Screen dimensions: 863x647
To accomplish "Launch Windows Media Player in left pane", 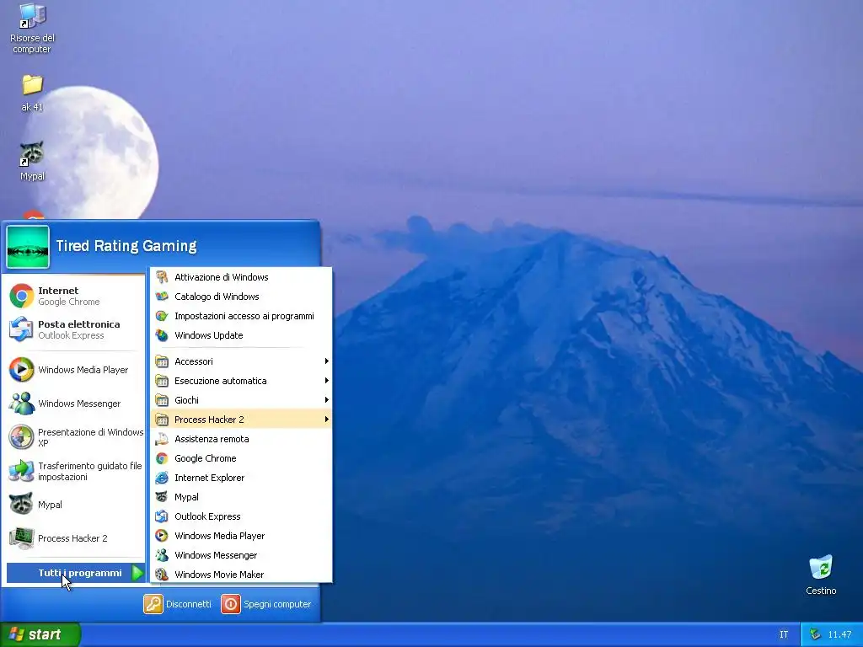I will [75, 370].
